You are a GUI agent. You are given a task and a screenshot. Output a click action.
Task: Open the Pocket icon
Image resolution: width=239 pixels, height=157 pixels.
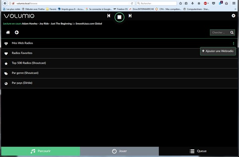point(214,3)
